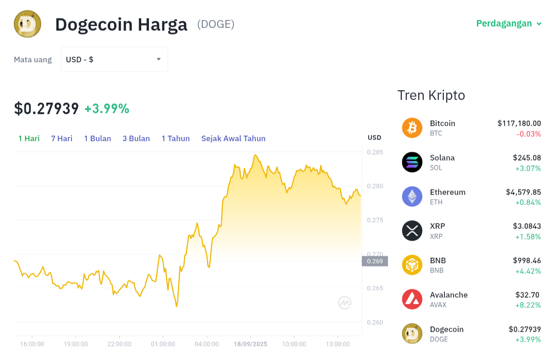Click the 0.269 price marker on the axis
Viewport: 548px width, 361px height.
pyautogui.click(x=375, y=261)
